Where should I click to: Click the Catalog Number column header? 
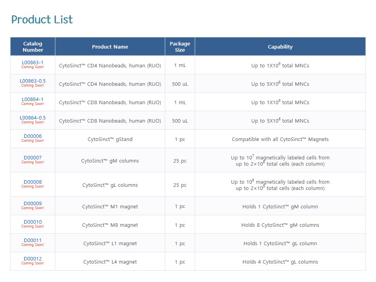pyautogui.click(x=33, y=47)
